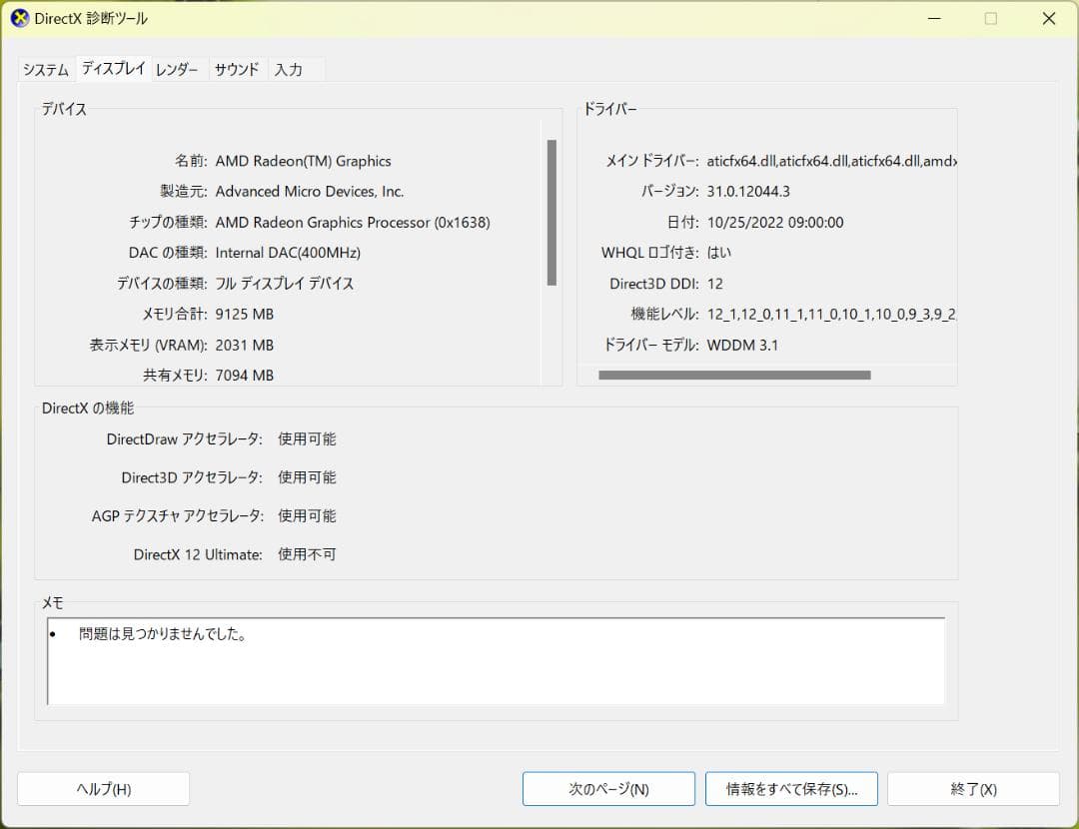
Task: Click 情報をすべて保存 to save all information
Action: [791, 788]
